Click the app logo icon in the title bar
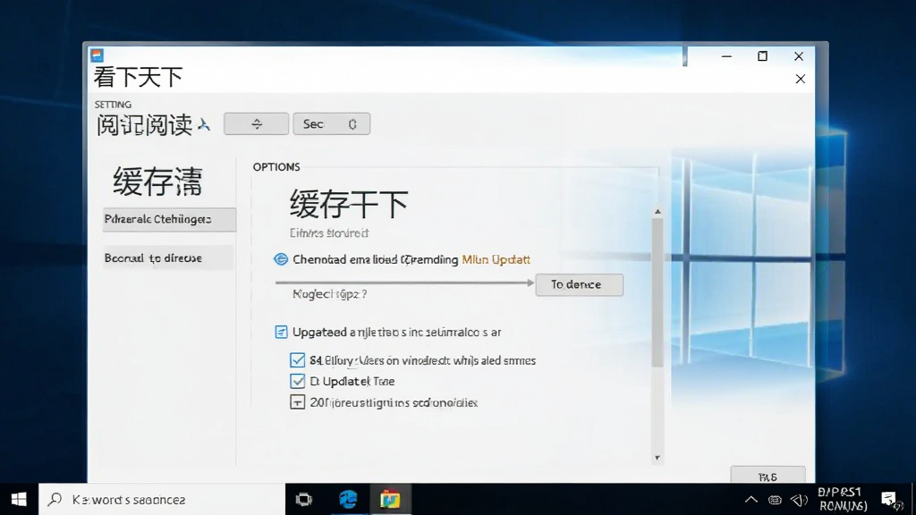This screenshot has height=515, width=916. pyautogui.click(x=97, y=55)
